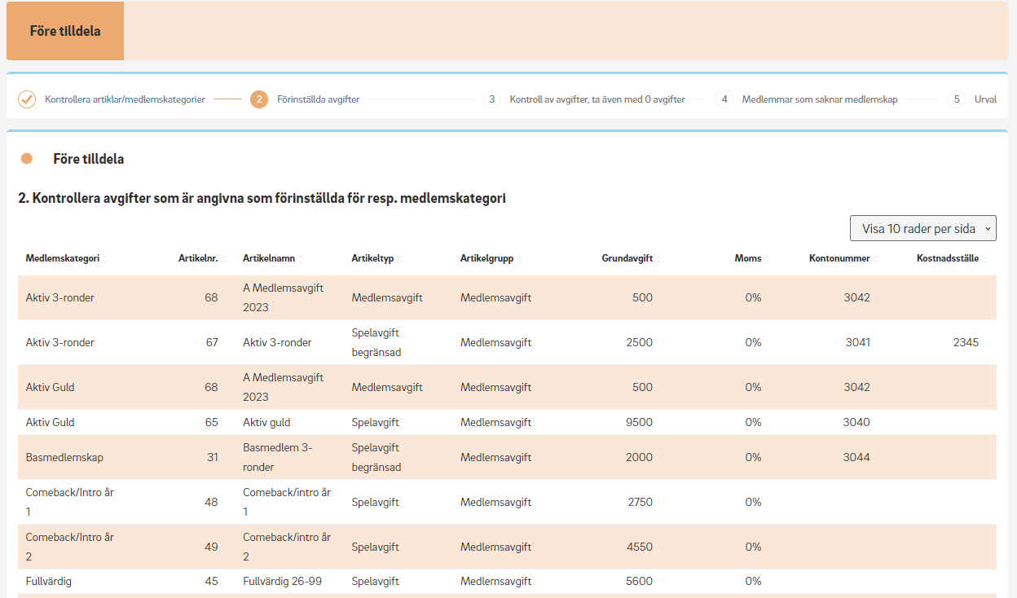Go to step 'Kontroll av avgifter, ta även med 0 avgifter'

pyautogui.click(x=597, y=99)
